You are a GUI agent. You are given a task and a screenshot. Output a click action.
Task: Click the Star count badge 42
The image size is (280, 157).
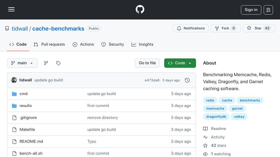click(267, 28)
